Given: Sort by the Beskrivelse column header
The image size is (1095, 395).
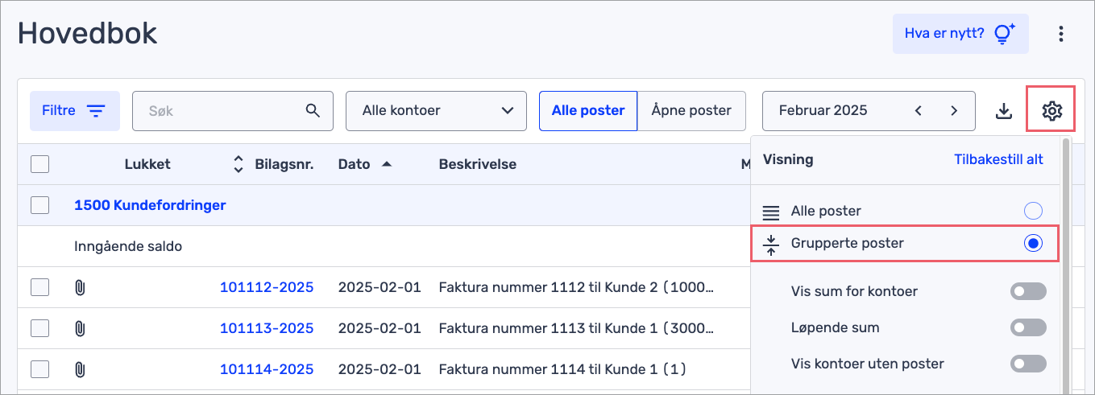Looking at the screenshot, I should [x=478, y=164].
